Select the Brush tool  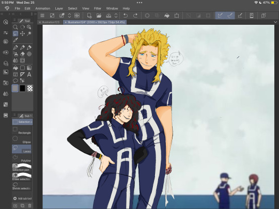[29, 47]
